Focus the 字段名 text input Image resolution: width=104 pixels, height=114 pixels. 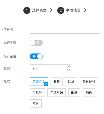click(65, 30)
